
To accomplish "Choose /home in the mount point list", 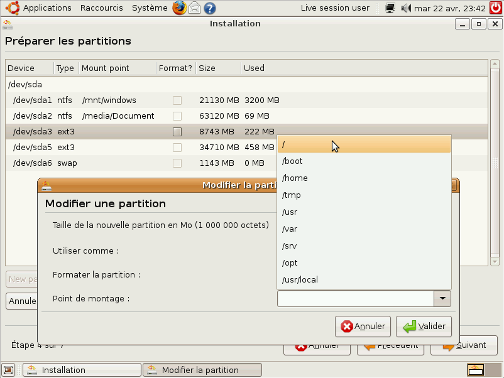I will 364,178.
